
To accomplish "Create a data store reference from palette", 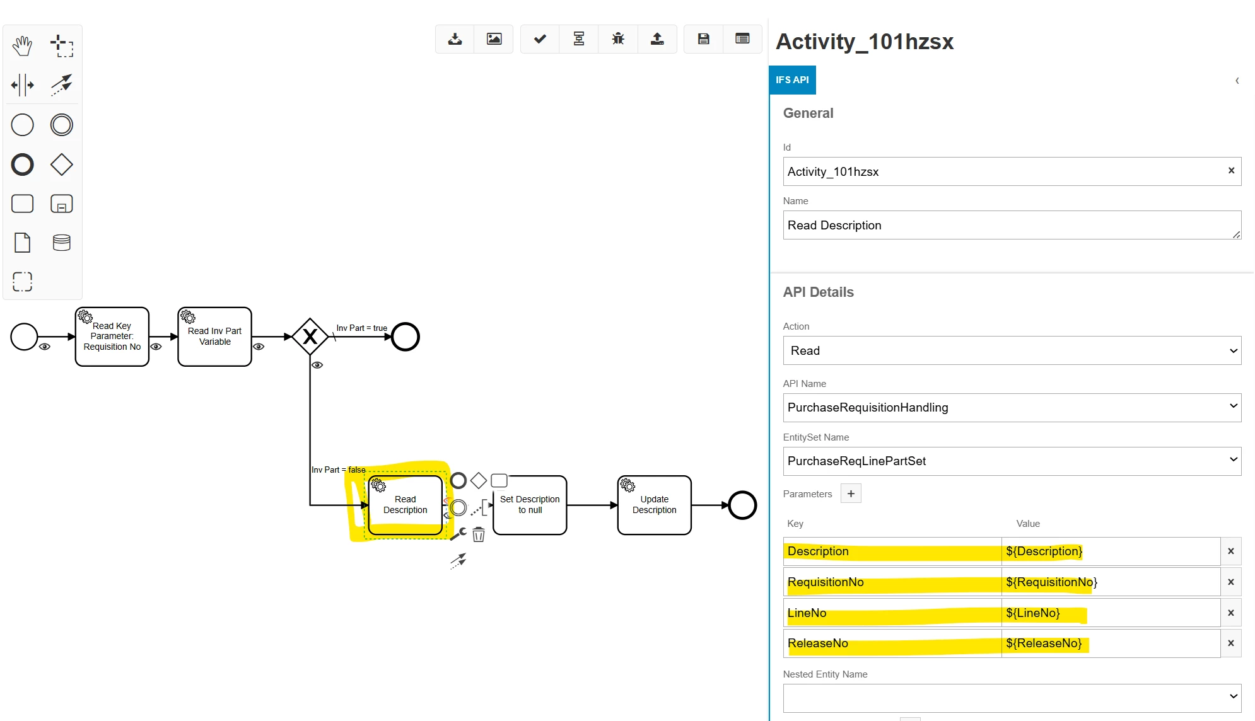I will pyautogui.click(x=62, y=243).
